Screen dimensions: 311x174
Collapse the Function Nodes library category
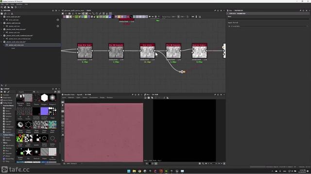(1, 106)
